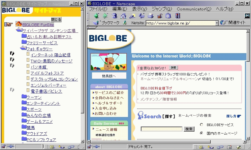
Task: Open Composer pen icon in main component bar
Action: pyautogui.click(x=239, y=147)
